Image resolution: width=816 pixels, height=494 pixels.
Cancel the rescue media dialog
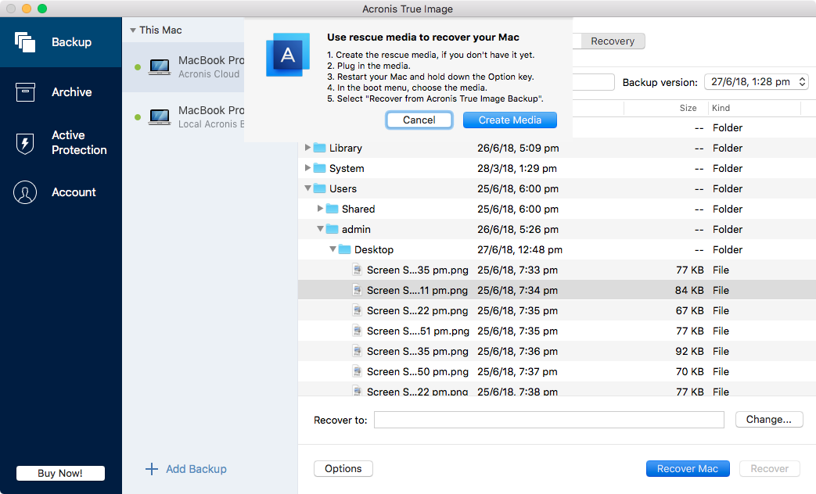(419, 120)
